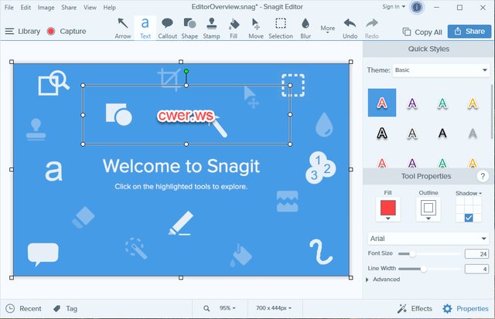495x319 pixels.
Task: Click the Font Size value field
Action: 476,253
